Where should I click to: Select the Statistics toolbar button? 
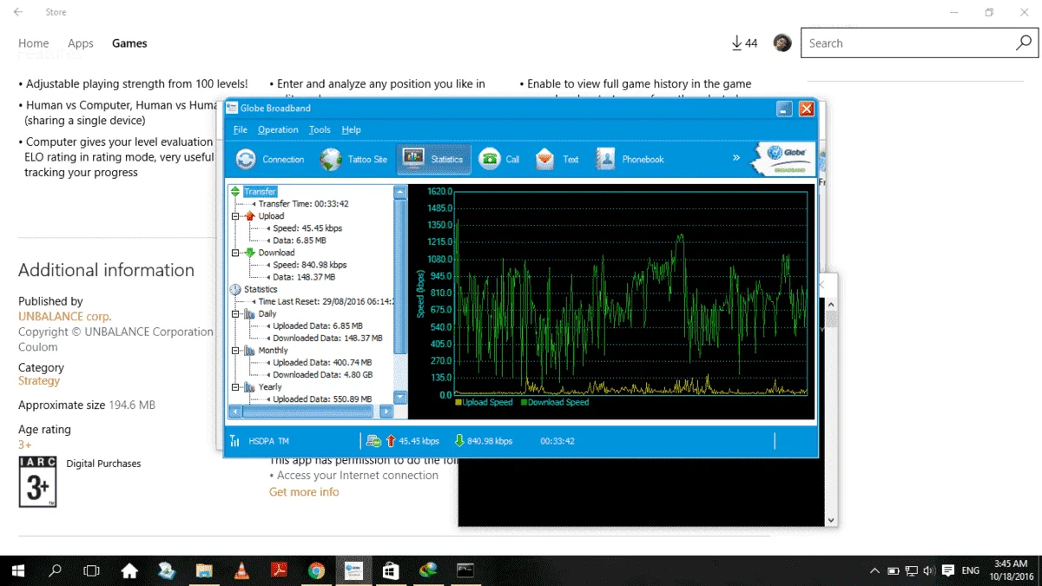click(434, 160)
